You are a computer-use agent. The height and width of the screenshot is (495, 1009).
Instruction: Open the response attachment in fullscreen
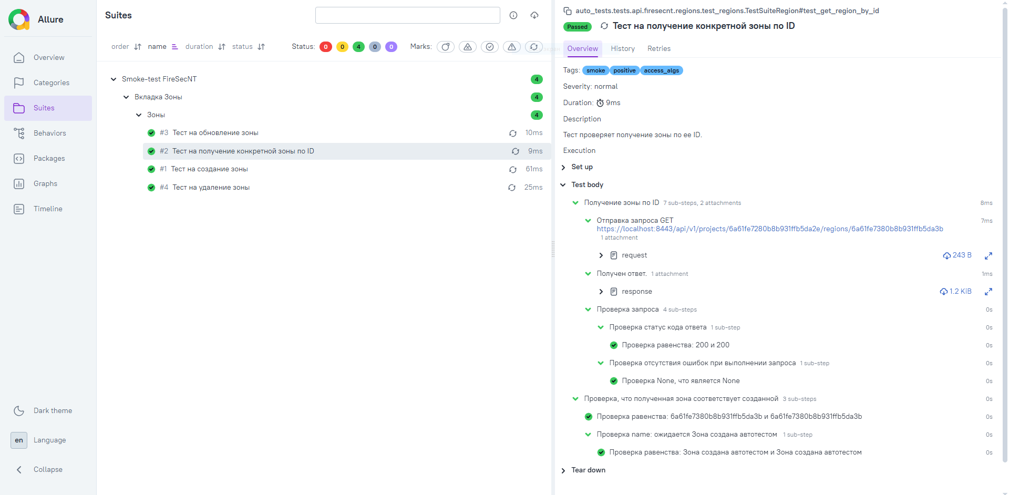[988, 292]
